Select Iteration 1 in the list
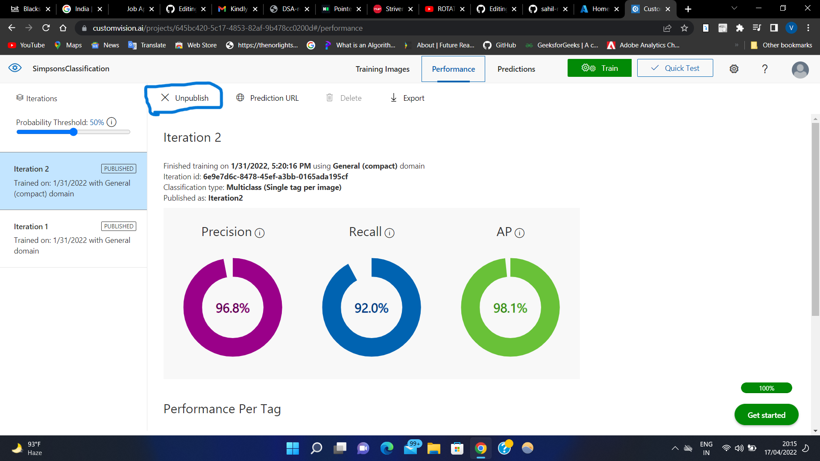 73,239
